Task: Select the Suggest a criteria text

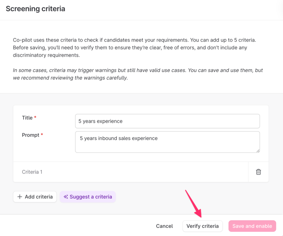Action: (91, 197)
